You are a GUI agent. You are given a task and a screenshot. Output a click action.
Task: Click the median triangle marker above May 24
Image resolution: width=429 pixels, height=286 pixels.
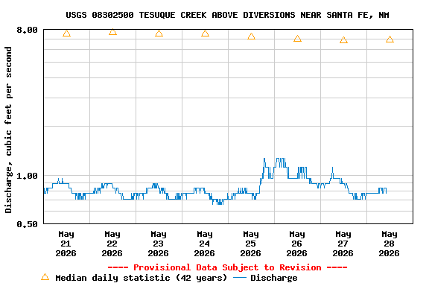(206, 34)
